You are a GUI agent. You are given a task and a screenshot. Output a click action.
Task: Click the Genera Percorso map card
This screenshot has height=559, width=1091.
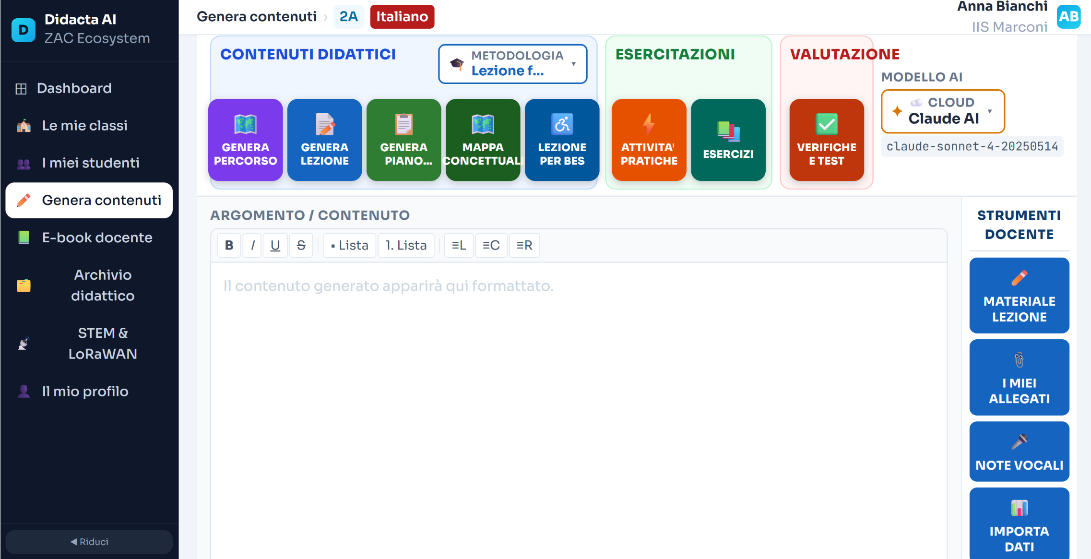tap(245, 140)
